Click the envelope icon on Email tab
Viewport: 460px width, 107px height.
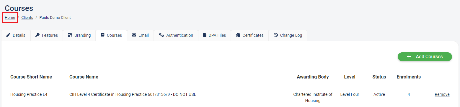(134, 35)
